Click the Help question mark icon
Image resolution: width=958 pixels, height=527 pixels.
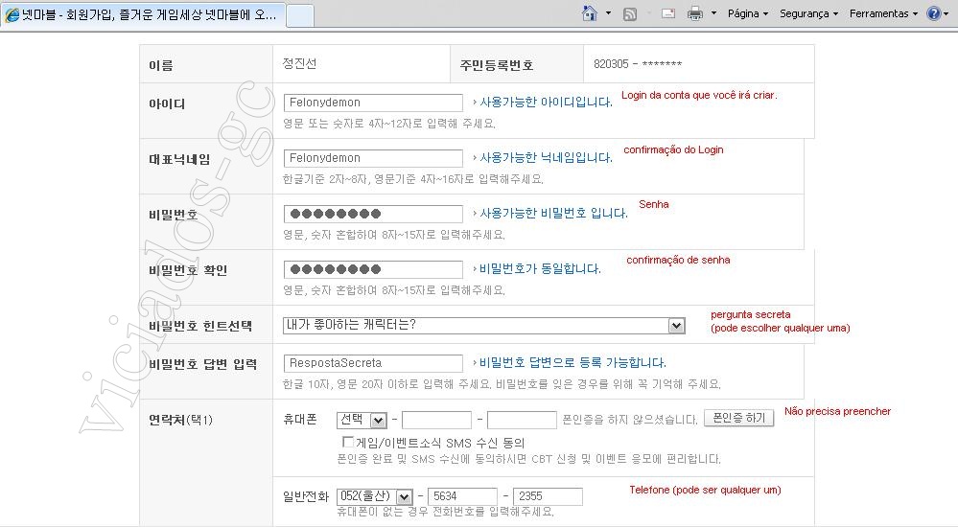point(934,13)
